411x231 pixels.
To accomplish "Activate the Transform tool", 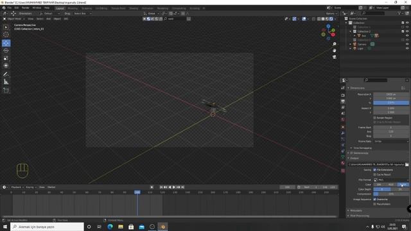I will (x=6, y=65).
